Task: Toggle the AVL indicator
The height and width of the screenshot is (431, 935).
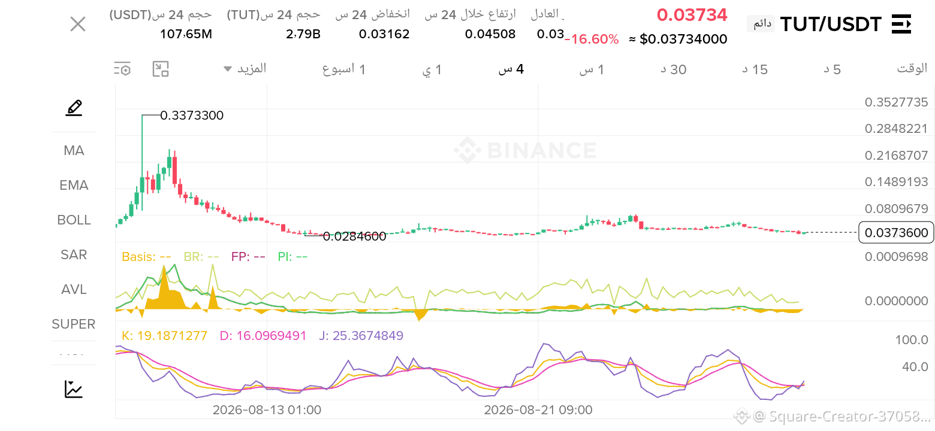Action: tap(74, 289)
